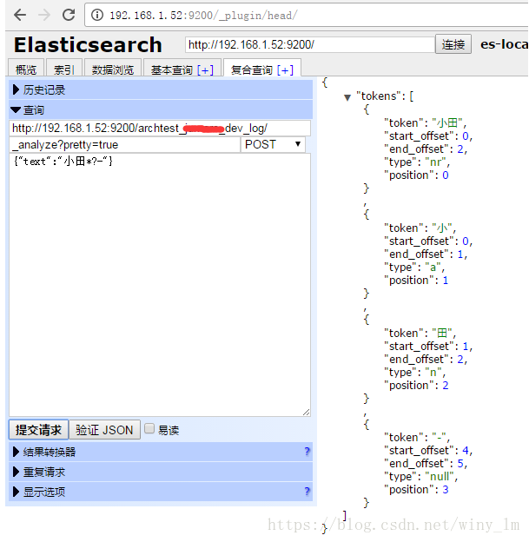Collapse the "tokens" JSON array

coord(347,97)
